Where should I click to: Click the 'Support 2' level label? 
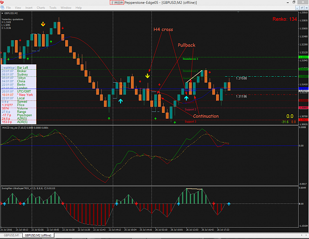190,109
